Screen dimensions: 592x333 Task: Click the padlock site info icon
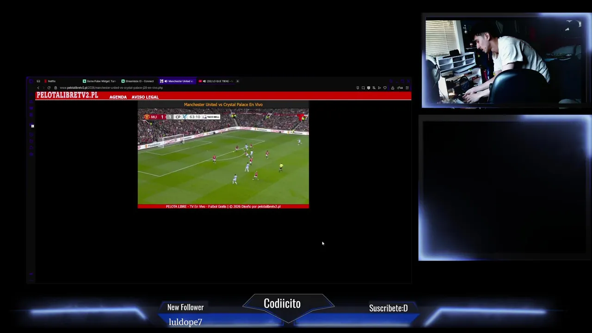point(55,88)
